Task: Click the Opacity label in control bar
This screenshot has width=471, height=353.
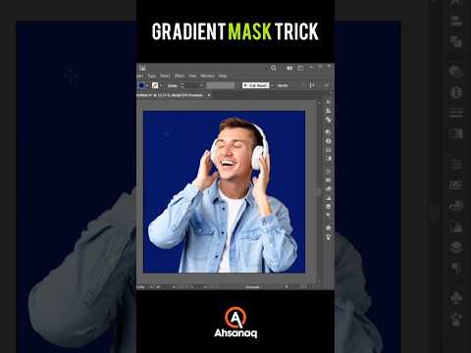Action: [x=283, y=85]
